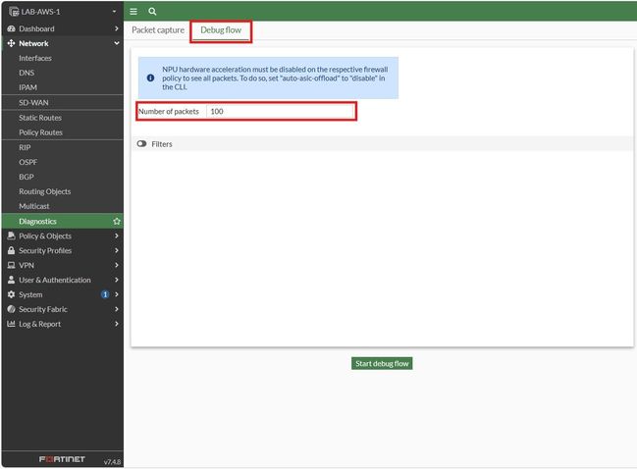
Task: Select the Debug flow tab
Action: [221, 30]
